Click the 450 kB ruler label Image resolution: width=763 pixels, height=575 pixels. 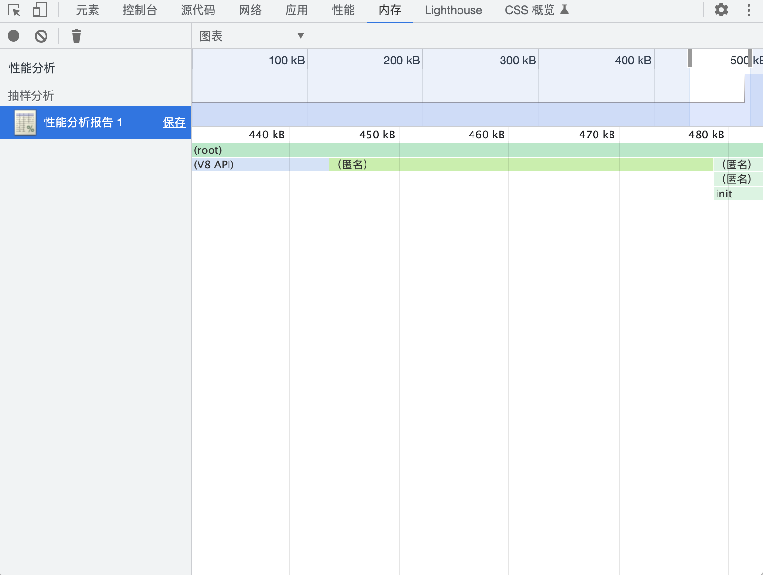377,135
